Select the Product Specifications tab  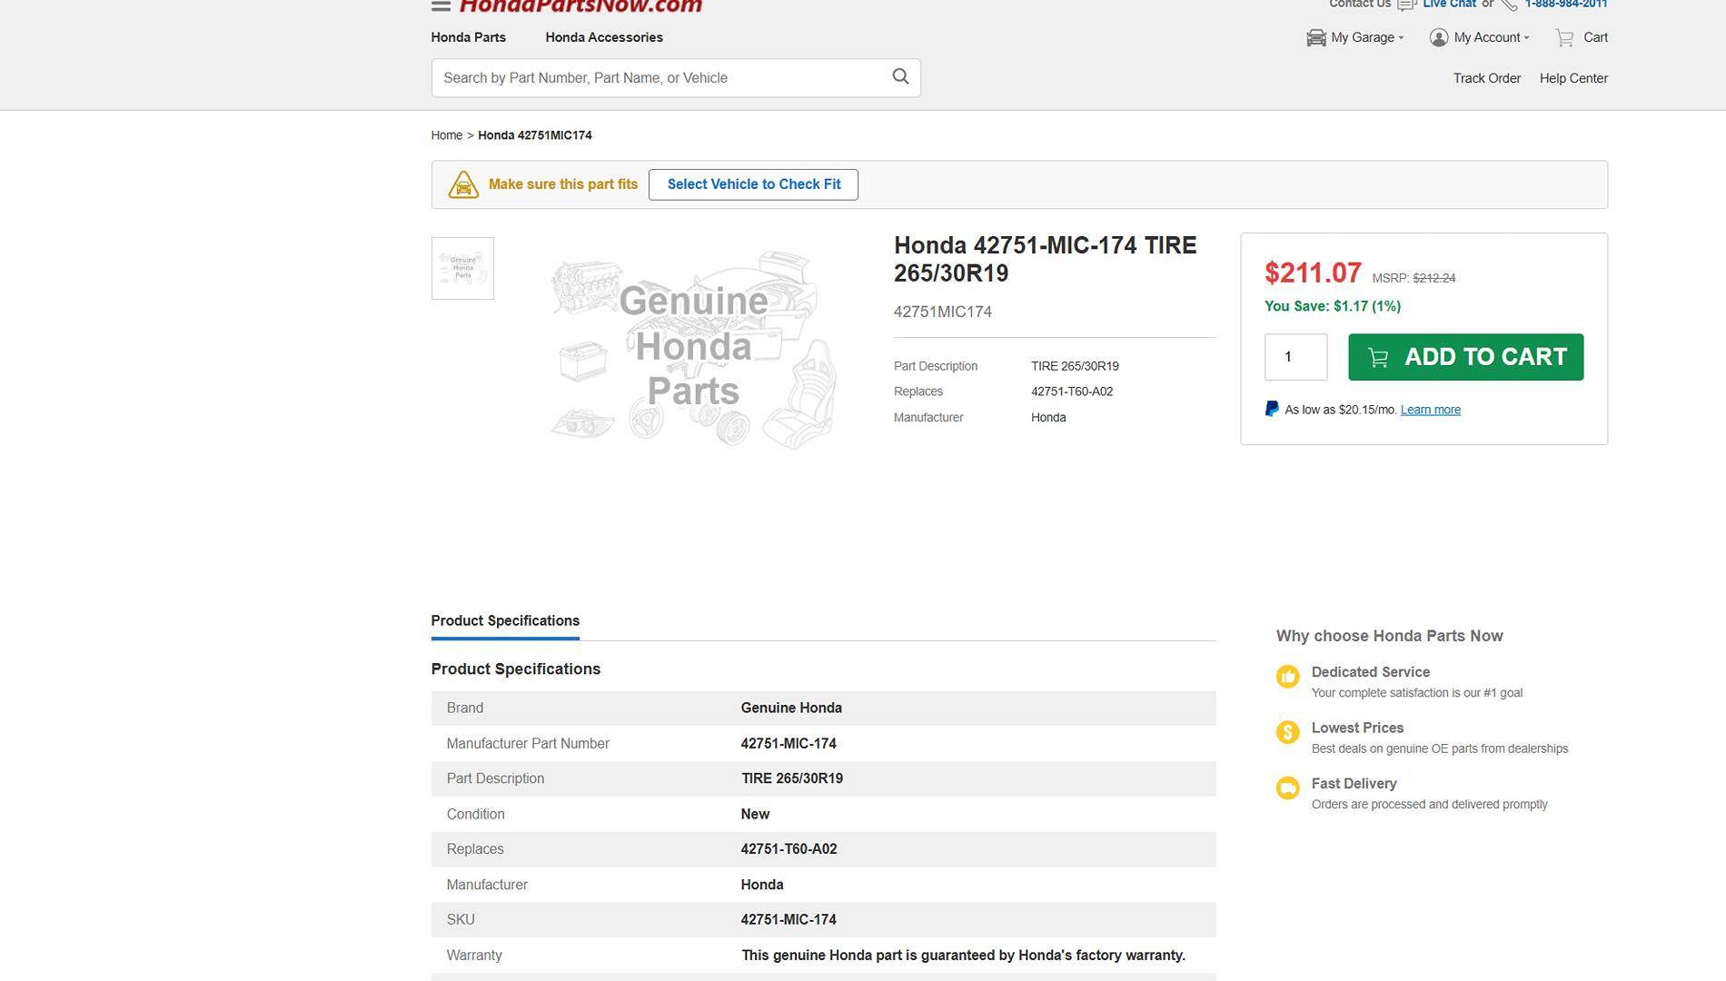[505, 621]
